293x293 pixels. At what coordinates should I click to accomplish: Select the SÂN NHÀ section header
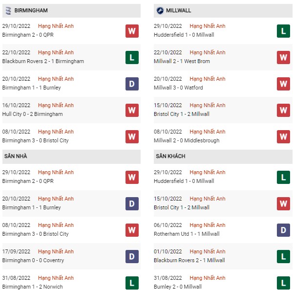[71, 157]
